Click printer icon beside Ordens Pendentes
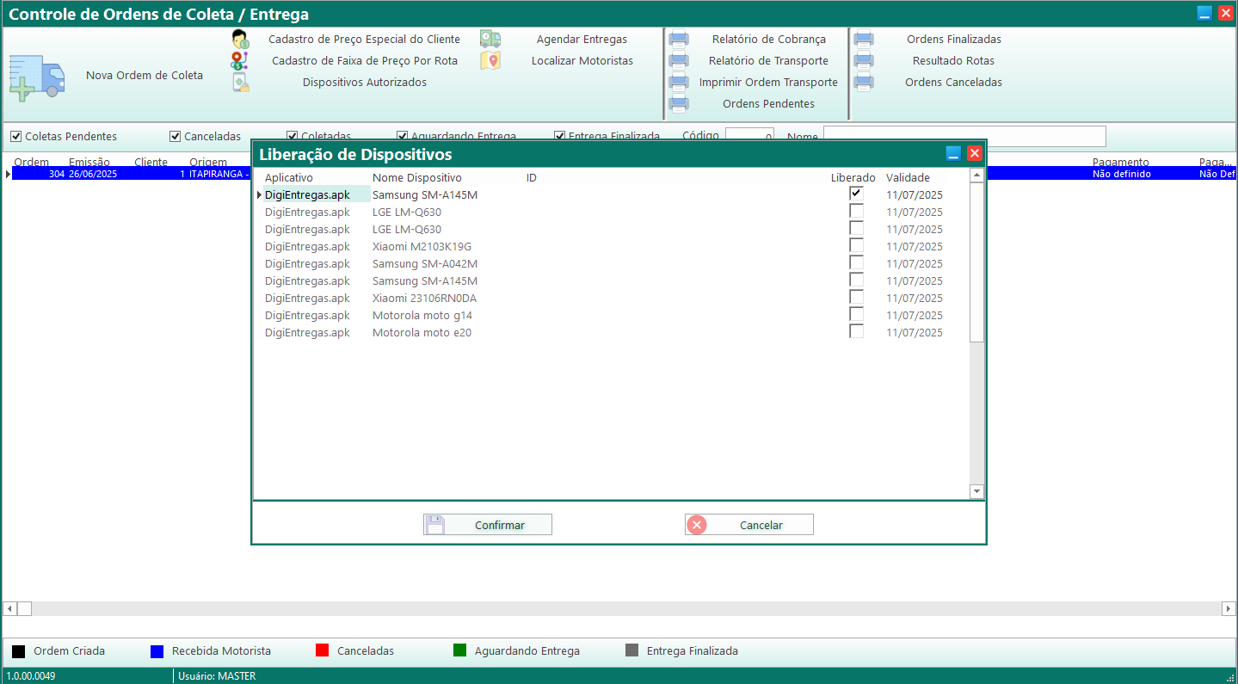1238x684 pixels. [x=679, y=104]
